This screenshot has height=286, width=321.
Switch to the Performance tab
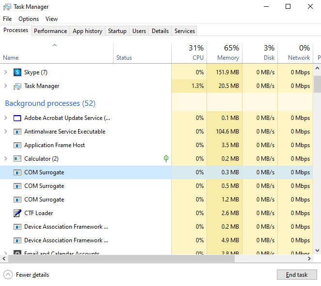click(x=50, y=31)
